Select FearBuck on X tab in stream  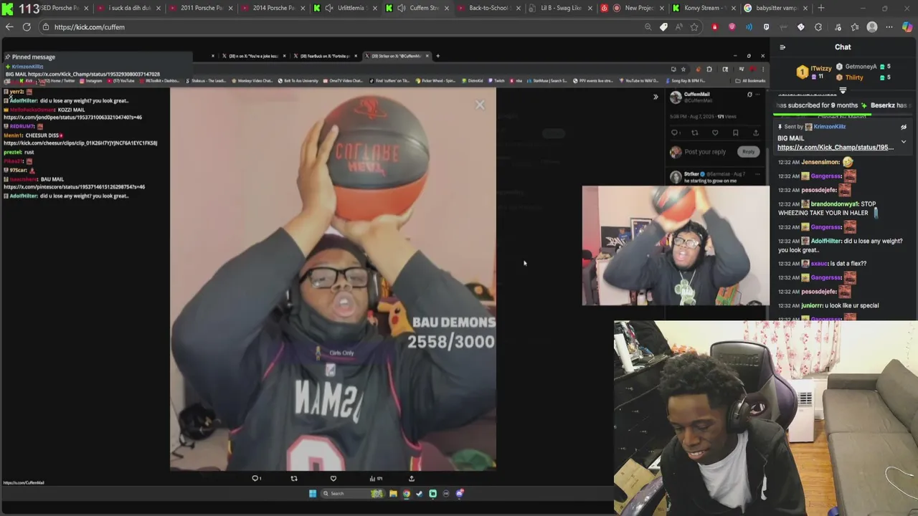(325, 56)
